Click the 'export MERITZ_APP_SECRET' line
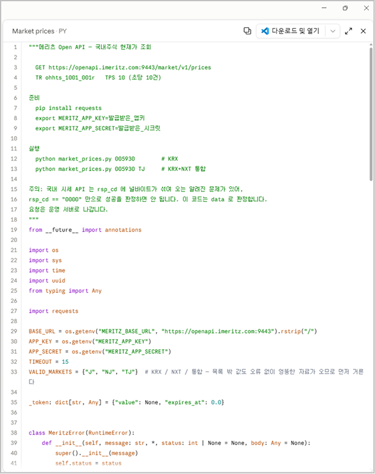Viewport: 375px width, 474px height. (98, 128)
